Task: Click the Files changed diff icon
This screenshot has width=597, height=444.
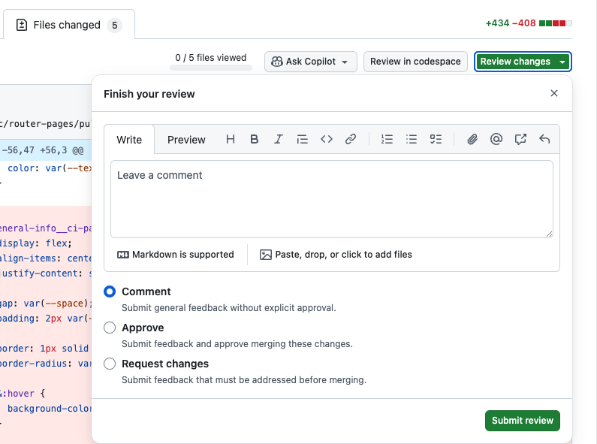Action: (x=22, y=25)
